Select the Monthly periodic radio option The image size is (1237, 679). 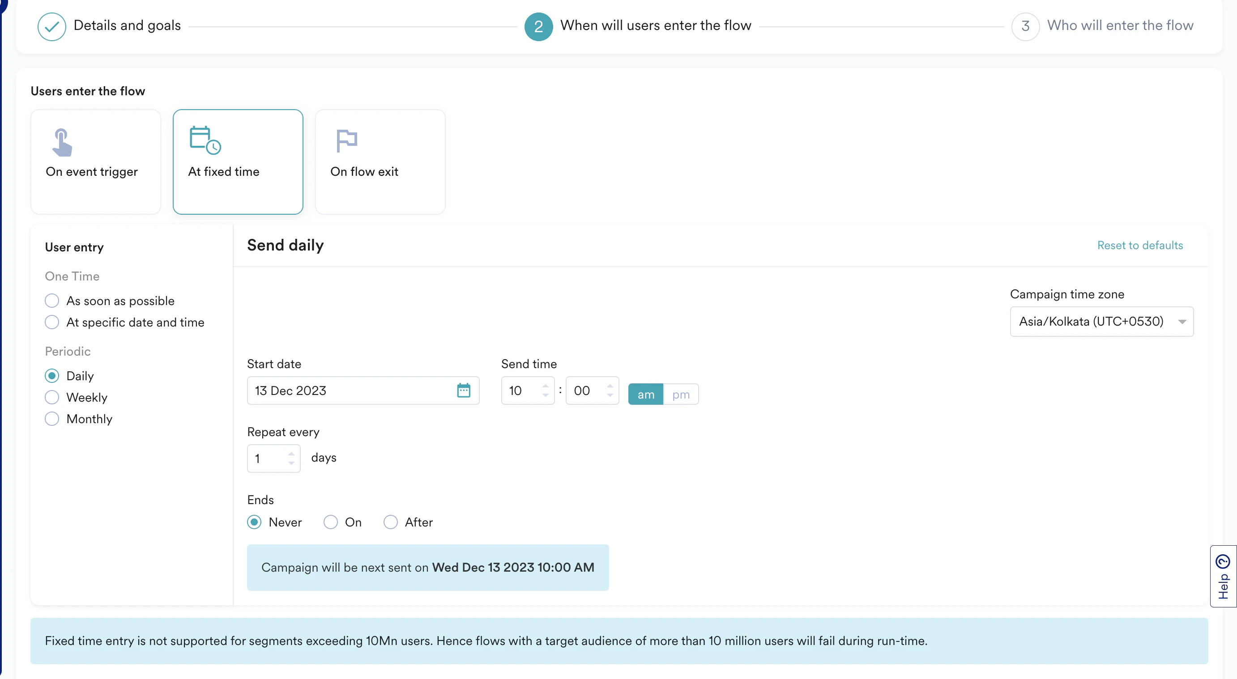pos(52,419)
